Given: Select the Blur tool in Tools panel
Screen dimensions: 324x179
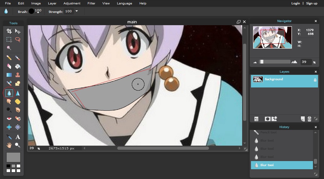Looking at the screenshot, I should 9,93.
